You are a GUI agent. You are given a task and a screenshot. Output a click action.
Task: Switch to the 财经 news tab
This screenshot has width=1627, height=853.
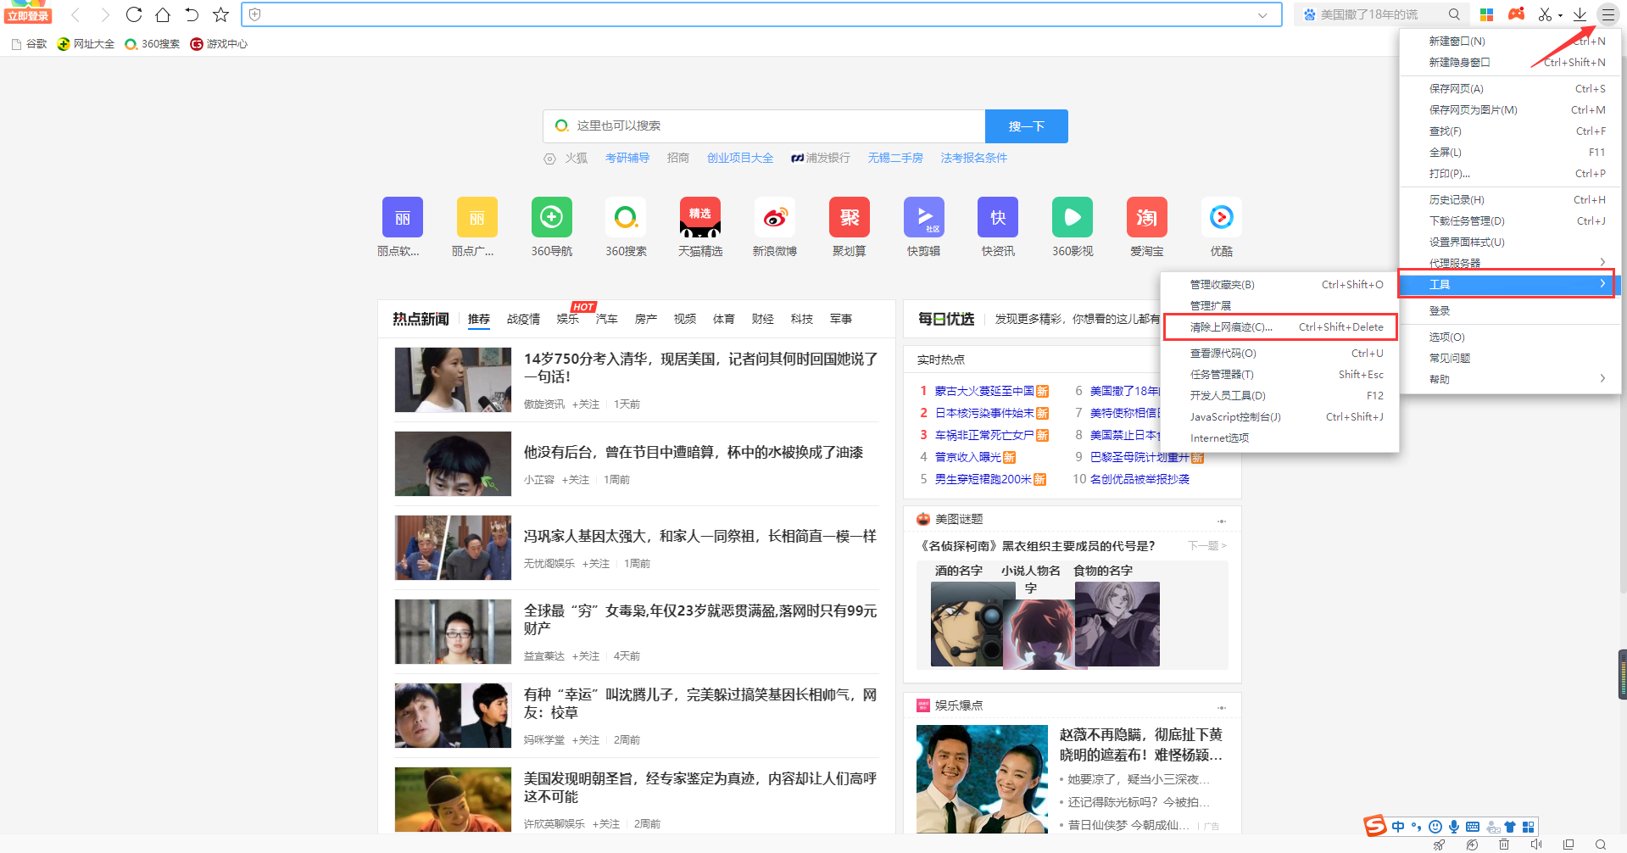(763, 319)
